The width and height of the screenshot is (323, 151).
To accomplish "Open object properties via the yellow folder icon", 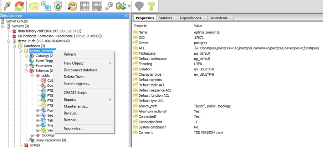I will [x=34, y=6].
